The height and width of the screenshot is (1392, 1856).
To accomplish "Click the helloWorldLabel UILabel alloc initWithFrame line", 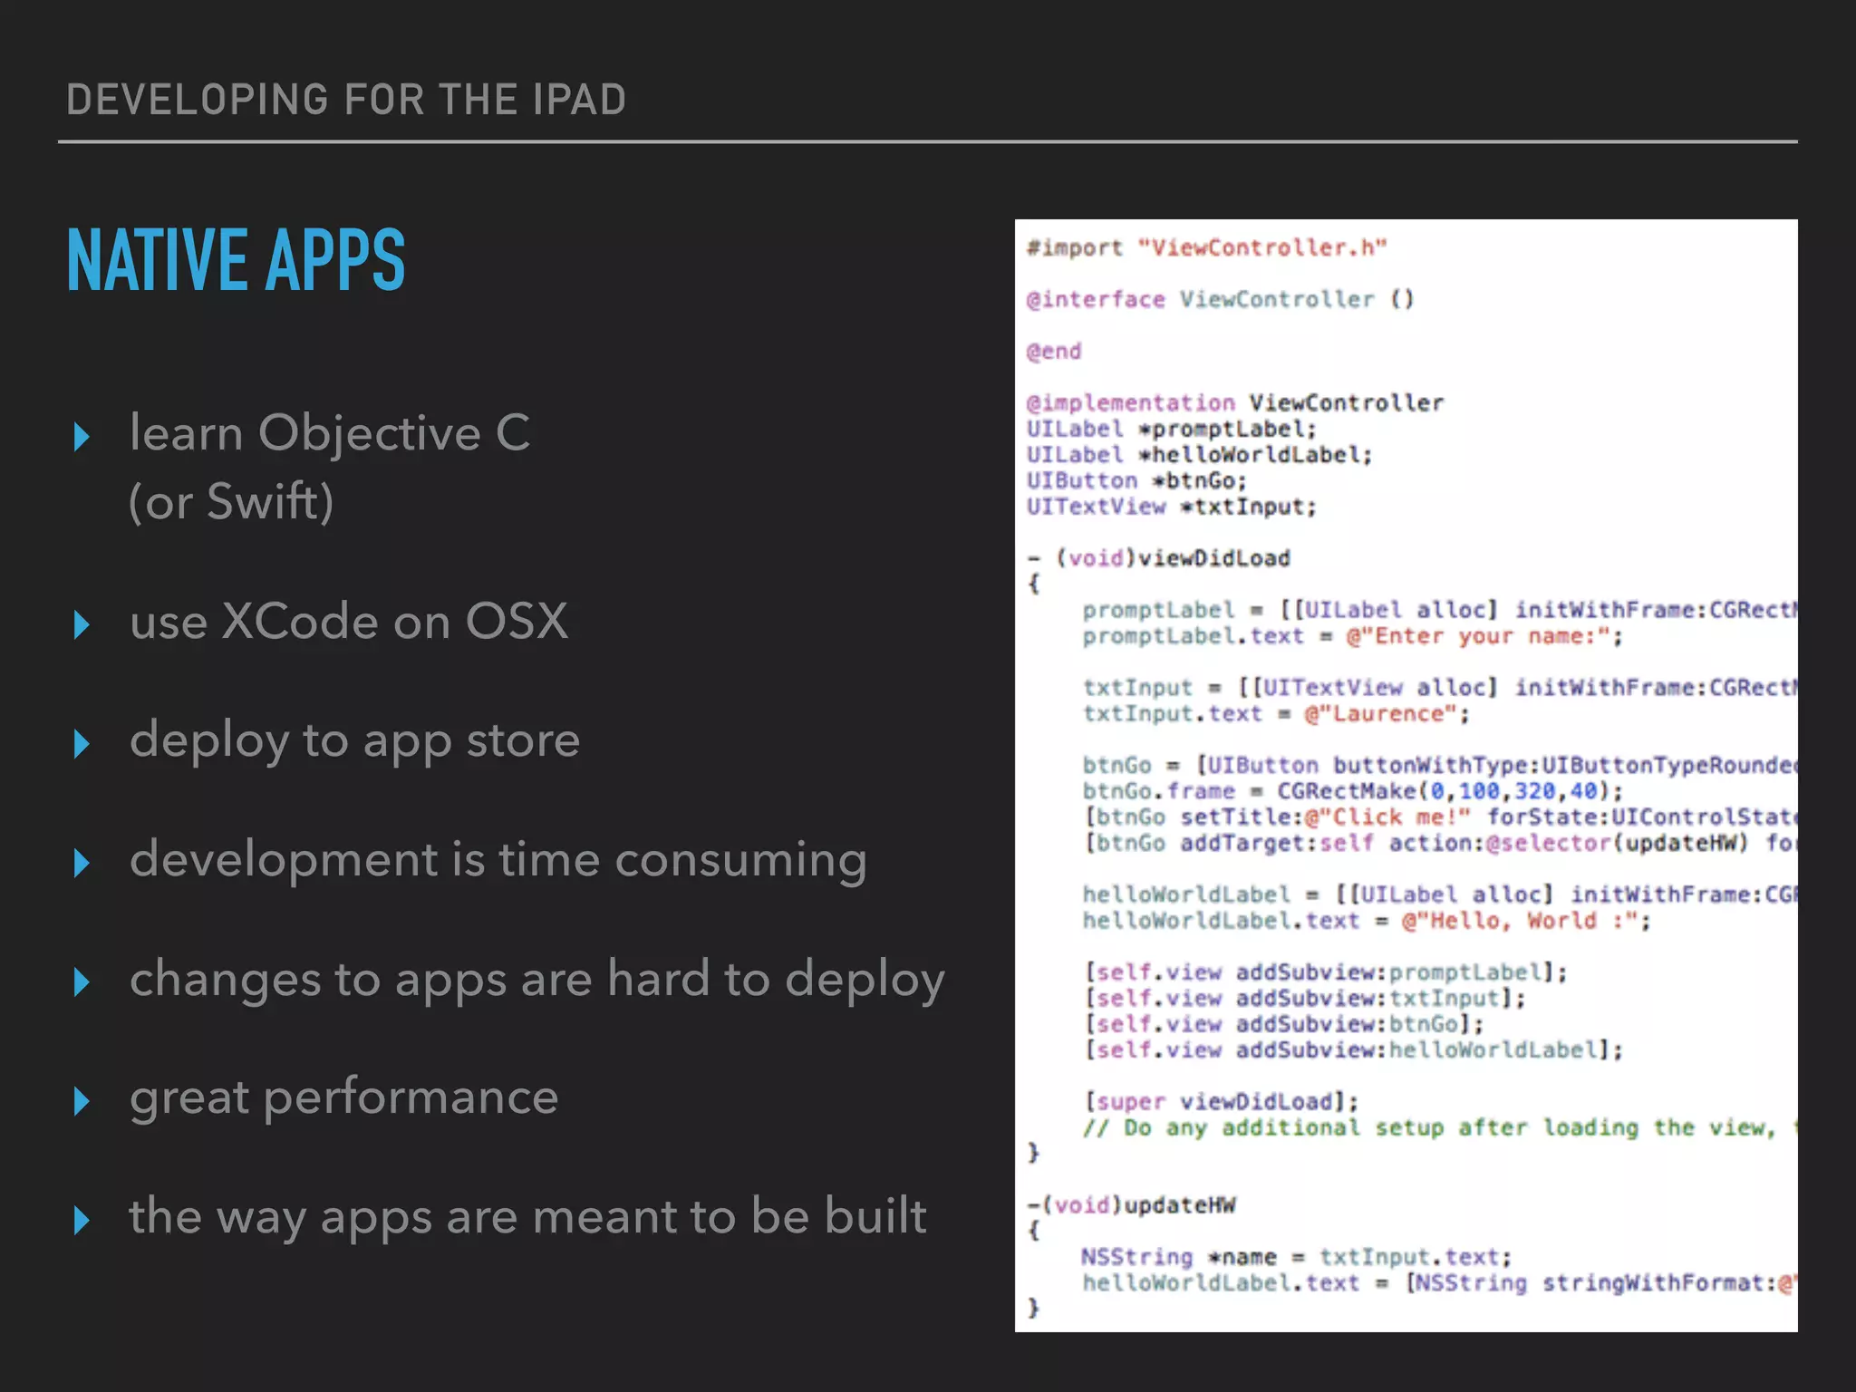I will 1440,895.
